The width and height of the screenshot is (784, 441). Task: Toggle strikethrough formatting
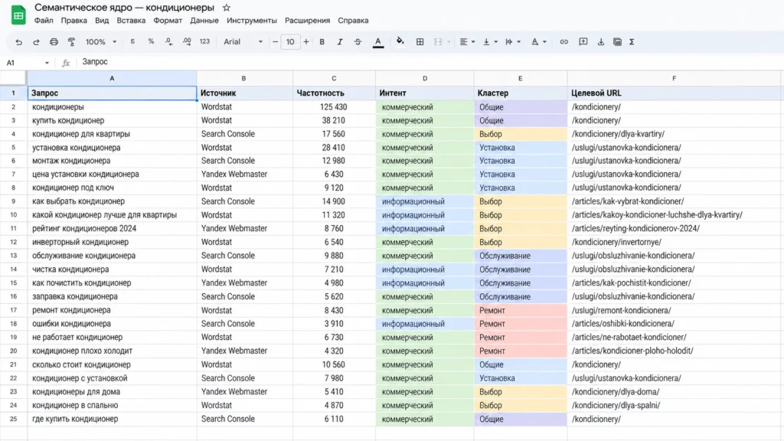coord(358,42)
